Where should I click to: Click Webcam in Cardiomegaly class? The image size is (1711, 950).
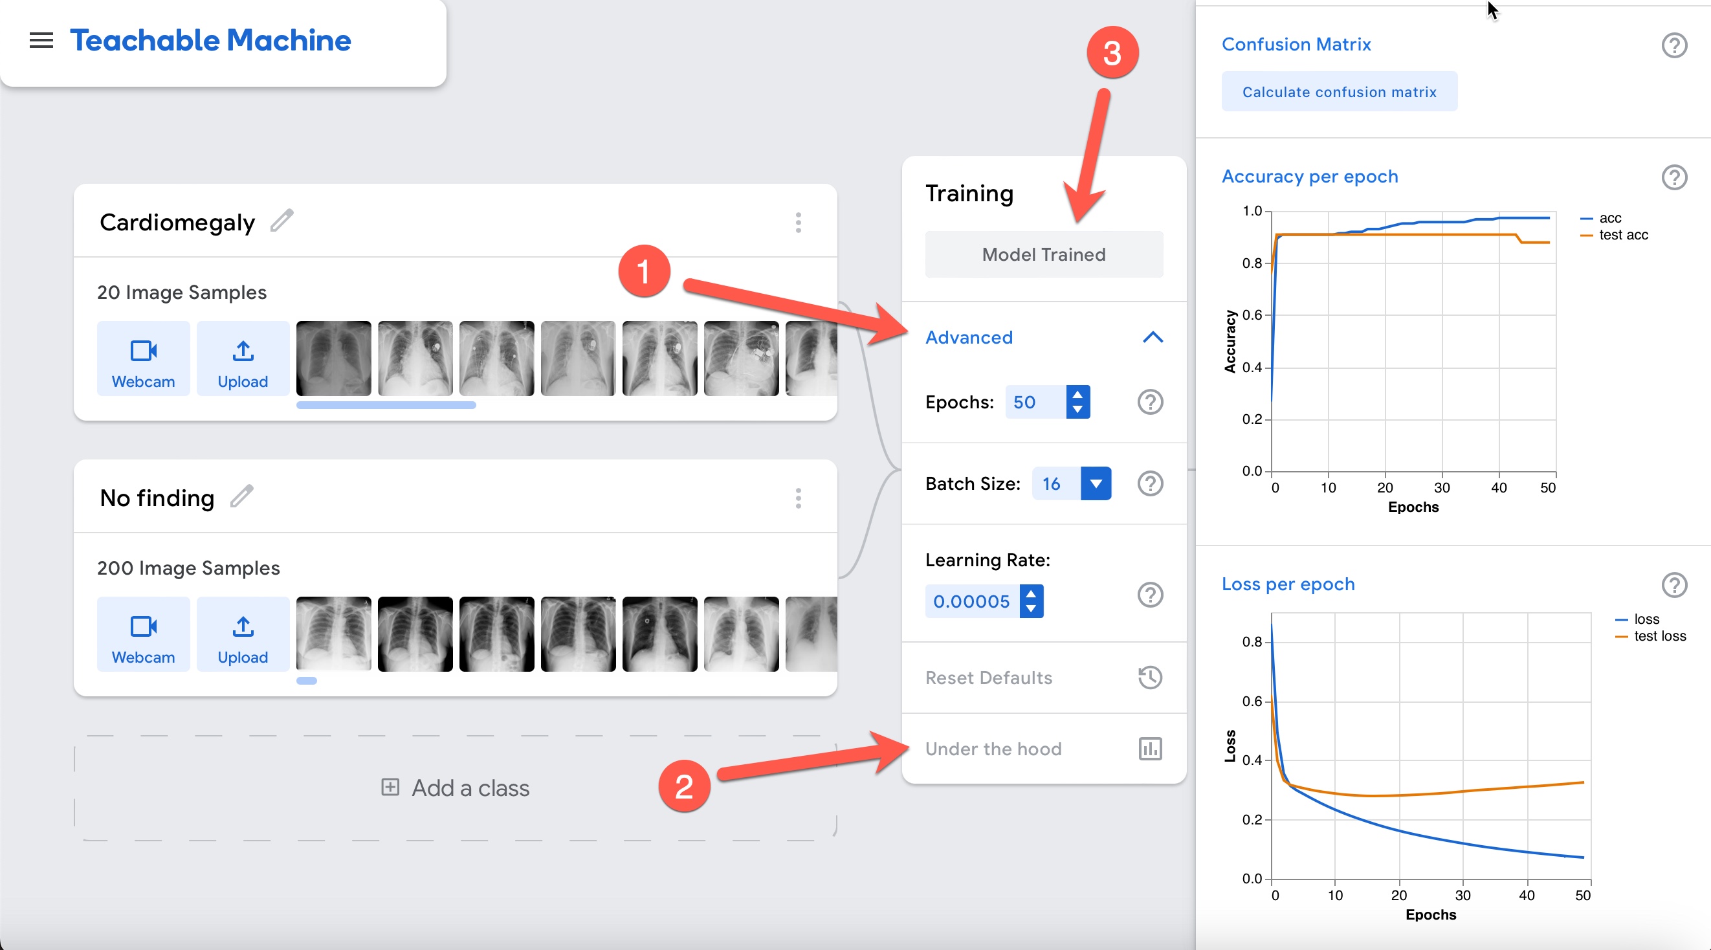[144, 359]
